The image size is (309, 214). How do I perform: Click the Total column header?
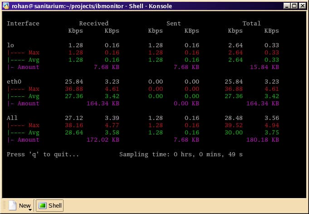tap(251, 24)
